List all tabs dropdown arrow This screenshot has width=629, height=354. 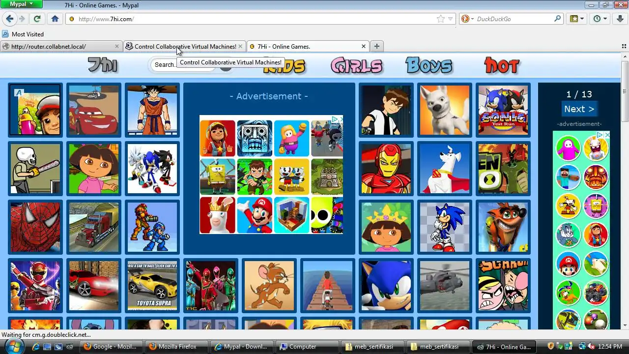click(624, 46)
